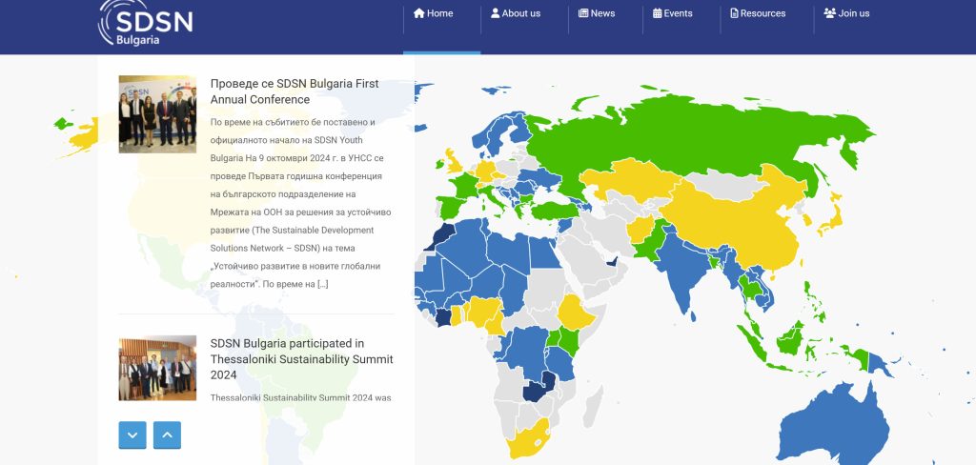This screenshot has width=976, height=465.
Task: Open the First Annual Conference group photo thumbnail
Action: tap(157, 114)
